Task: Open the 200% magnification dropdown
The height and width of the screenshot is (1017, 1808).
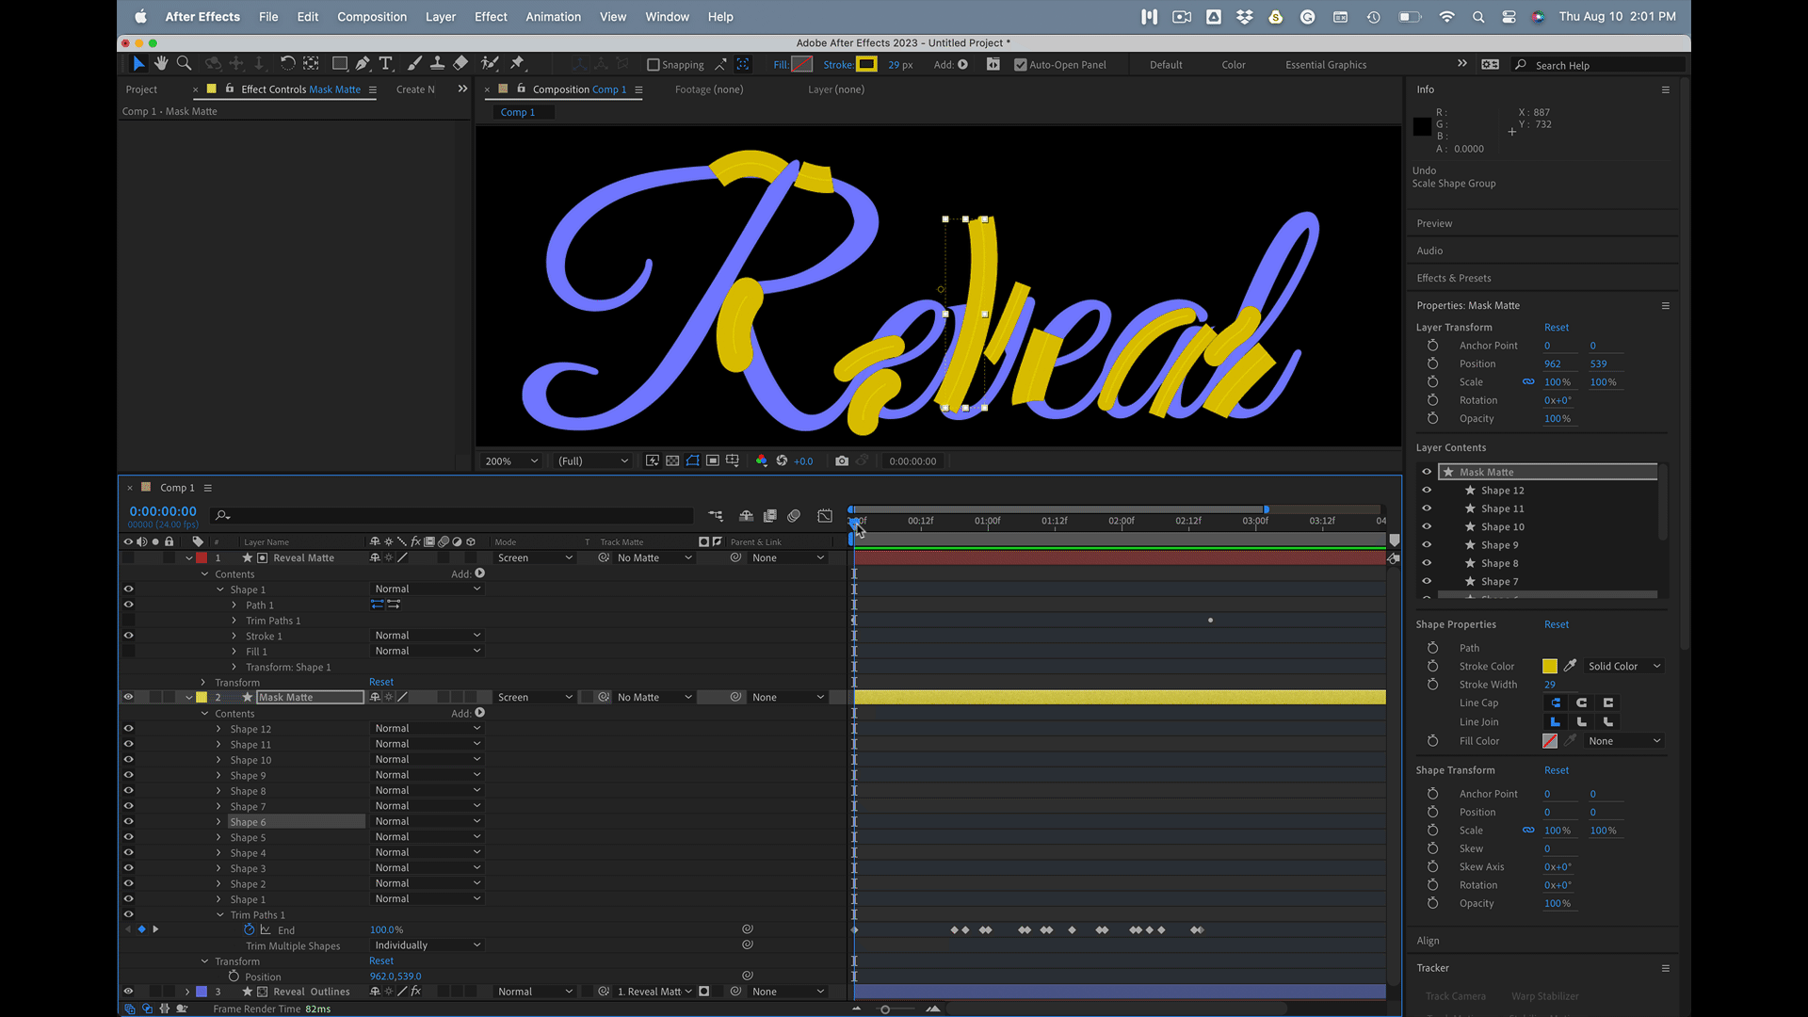Action: tap(511, 460)
